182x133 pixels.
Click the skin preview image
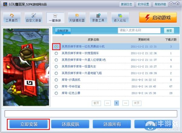(x=26, y=67)
